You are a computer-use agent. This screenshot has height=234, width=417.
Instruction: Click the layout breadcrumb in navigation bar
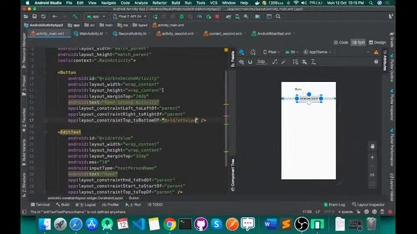140,25
